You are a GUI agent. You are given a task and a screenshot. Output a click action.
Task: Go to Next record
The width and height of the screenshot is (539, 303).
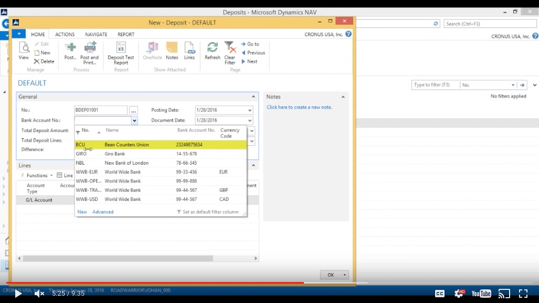(249, 61)
